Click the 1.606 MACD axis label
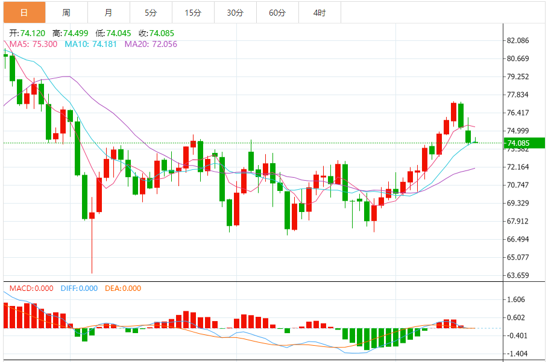Viewport: 551px width, 362px height. click(516, 299)
